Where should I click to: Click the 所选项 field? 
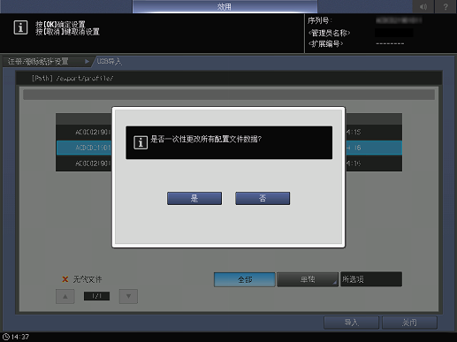pyautogui.click(x=371, y=279)
